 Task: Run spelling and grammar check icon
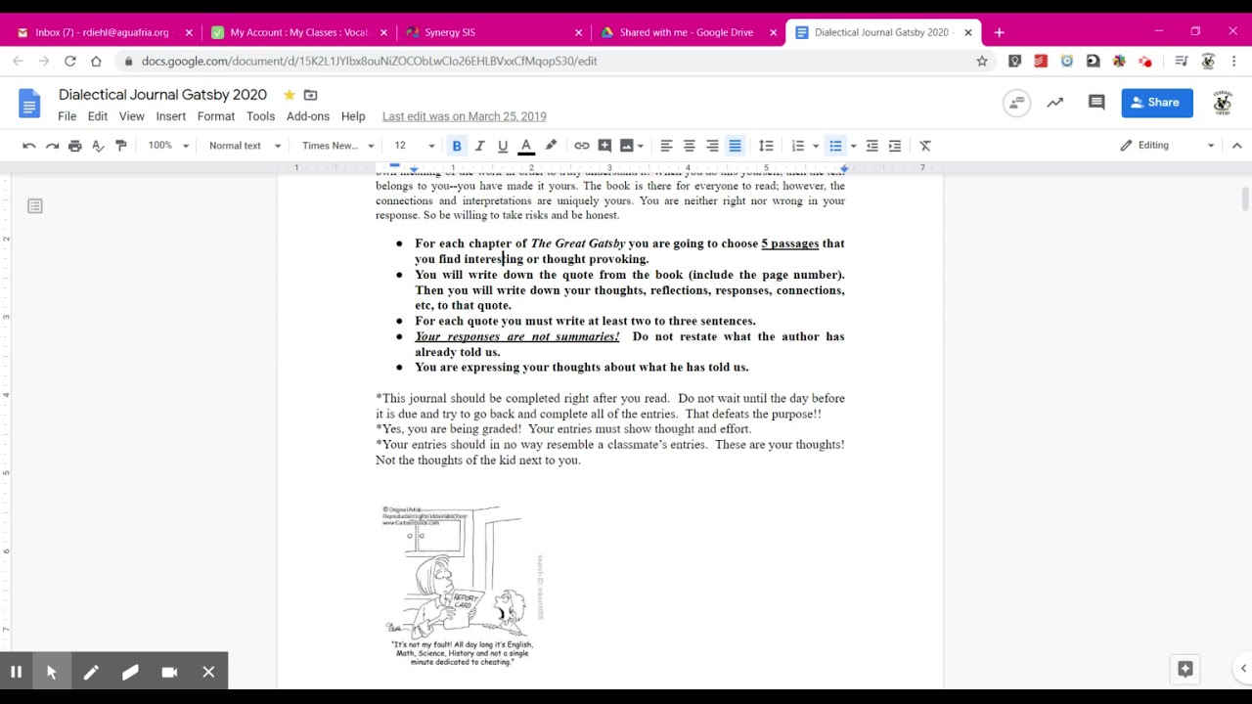(98, 146)
